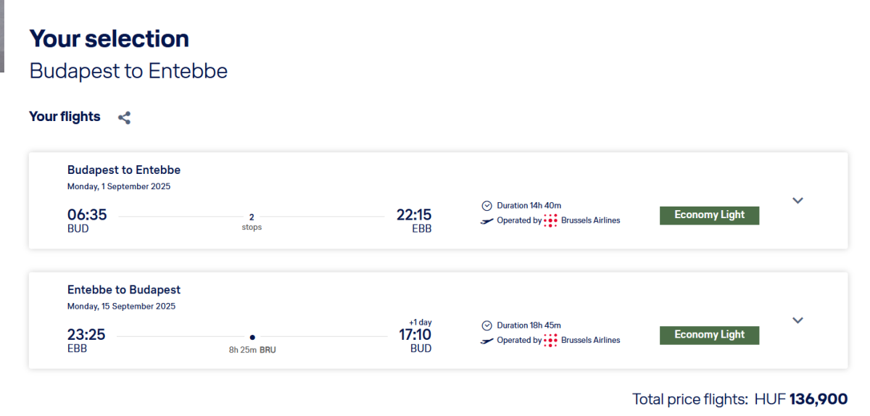
Task: Click the clock icon for the 14h 40m duration
Action: pos(486,205)
